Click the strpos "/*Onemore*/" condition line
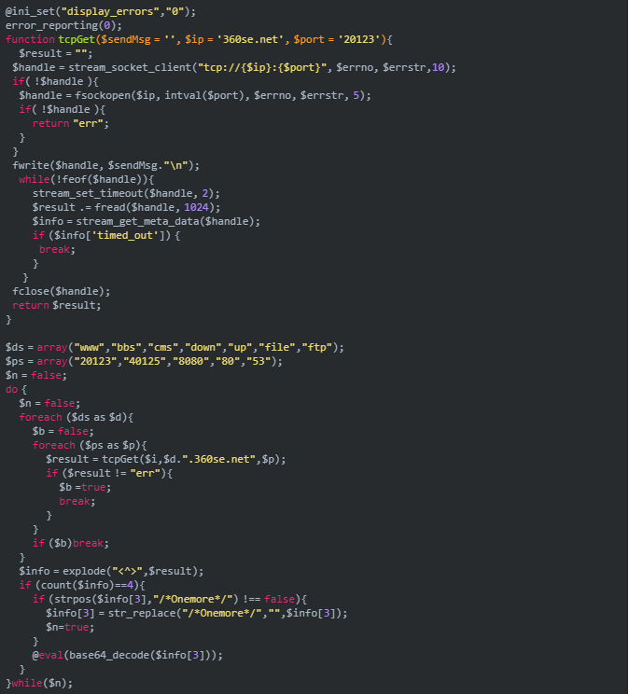629x694 pixels. [x=170, y=599]
